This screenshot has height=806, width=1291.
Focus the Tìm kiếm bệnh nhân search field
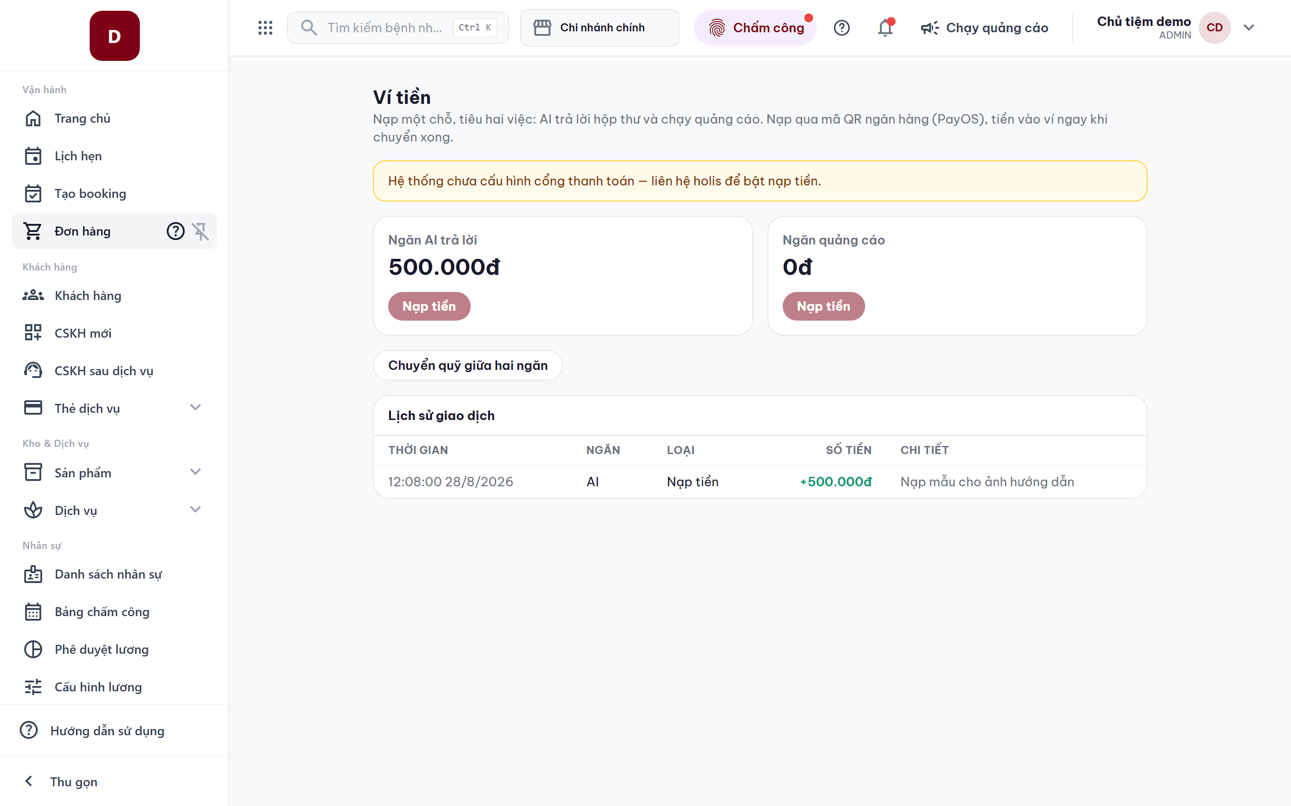398,28
